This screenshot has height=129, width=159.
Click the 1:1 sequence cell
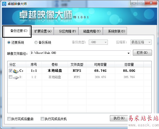34,71
